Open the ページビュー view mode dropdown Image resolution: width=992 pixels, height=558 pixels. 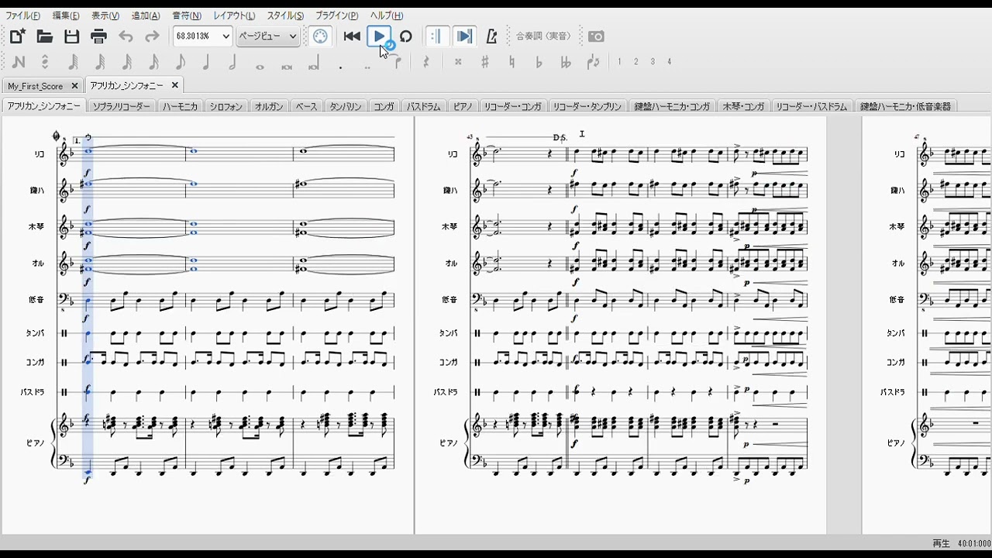coord(267,36)
